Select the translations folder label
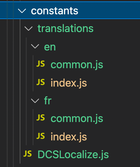Image resolution: width=140 pixels, height=167 pixels. pos(66,29)
